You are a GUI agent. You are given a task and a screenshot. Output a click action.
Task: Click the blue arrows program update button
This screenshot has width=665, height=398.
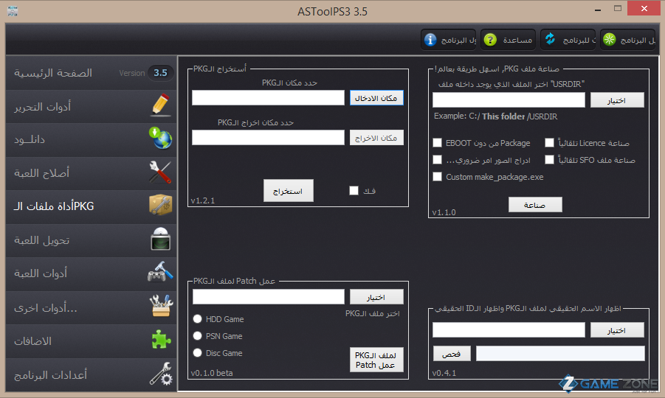pyautogui.click(x=550, y=39)
